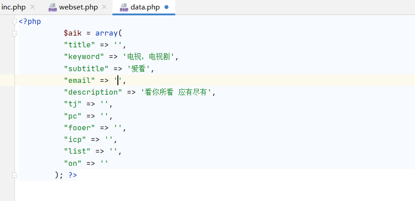Image resolution: width=415 pixels, height=201 pixels.
Task: Close the inc.php tab
Action: coord(33,7)
